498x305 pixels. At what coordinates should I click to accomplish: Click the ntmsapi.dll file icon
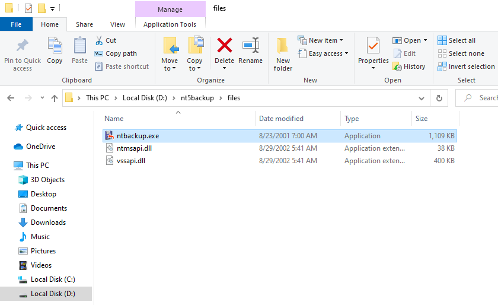pyautogui.click(x=110, y=148)
